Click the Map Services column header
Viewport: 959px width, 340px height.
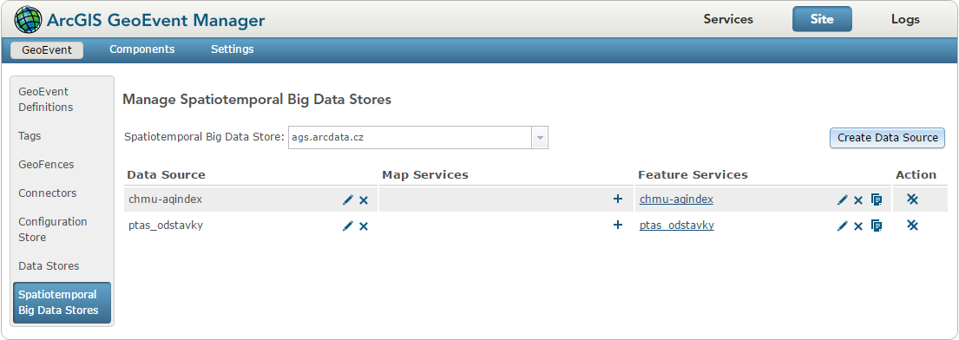[x=425, y=175]
